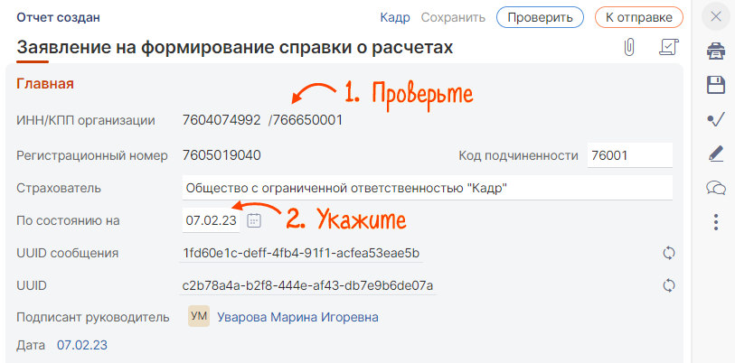
Task: Open the calendar date picker
Action: tap(254, 220)
